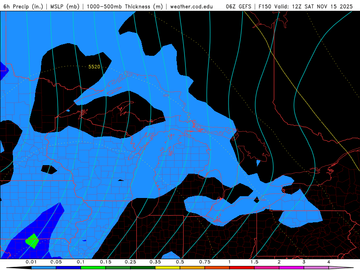Select the magenta 2–3 legend swatch
The image size is (360, 270).
coord(292,268)
